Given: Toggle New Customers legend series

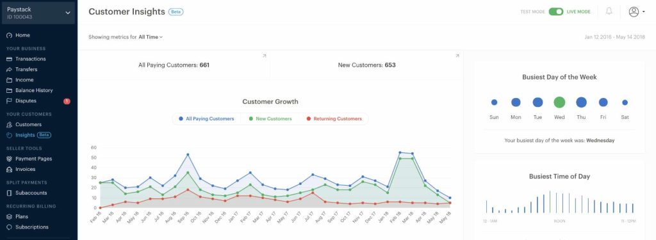Looking at the screenshot, I should 270,119.
